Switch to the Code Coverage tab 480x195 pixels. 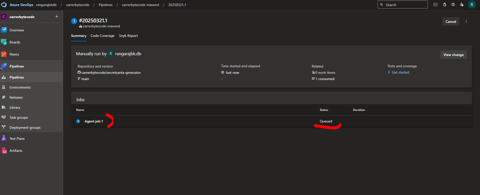(x=102, y=36)
